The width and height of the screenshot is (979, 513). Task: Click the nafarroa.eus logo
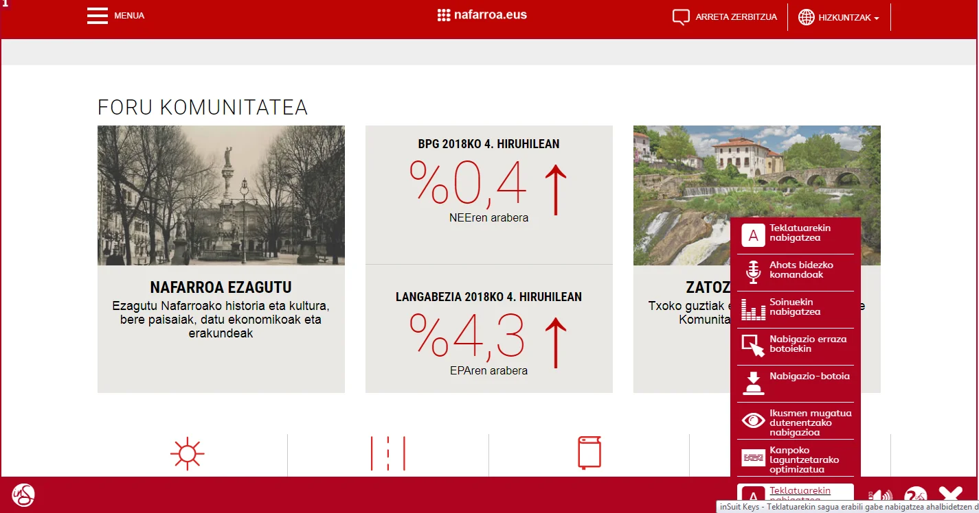[482, 15]
